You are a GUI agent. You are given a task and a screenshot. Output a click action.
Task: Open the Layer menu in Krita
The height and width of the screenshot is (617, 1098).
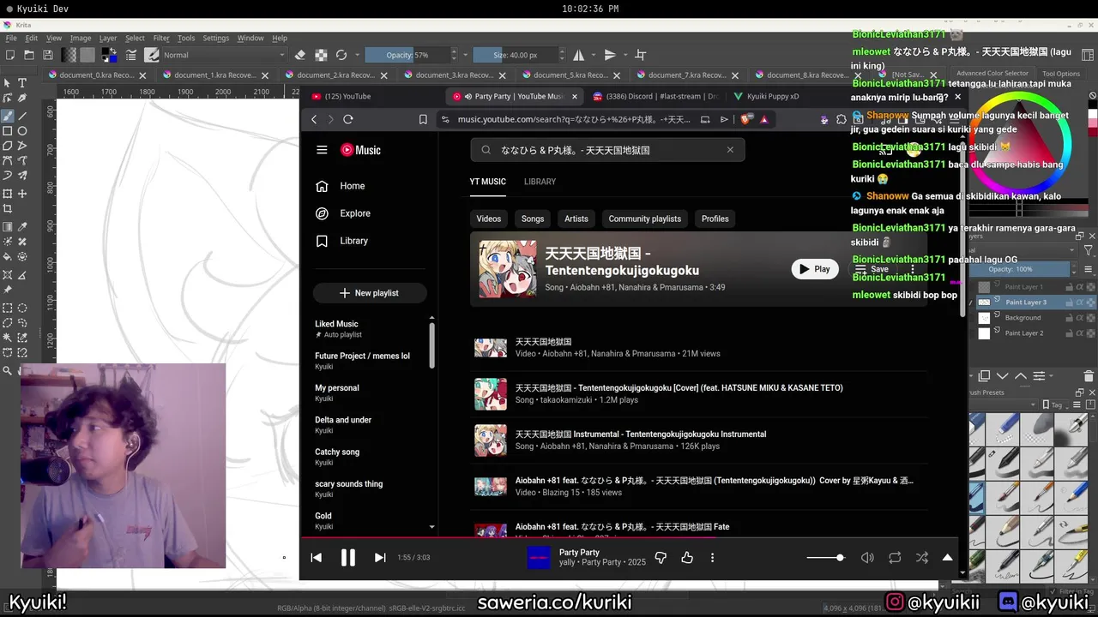pyautogui.click(x=108, y=39)
